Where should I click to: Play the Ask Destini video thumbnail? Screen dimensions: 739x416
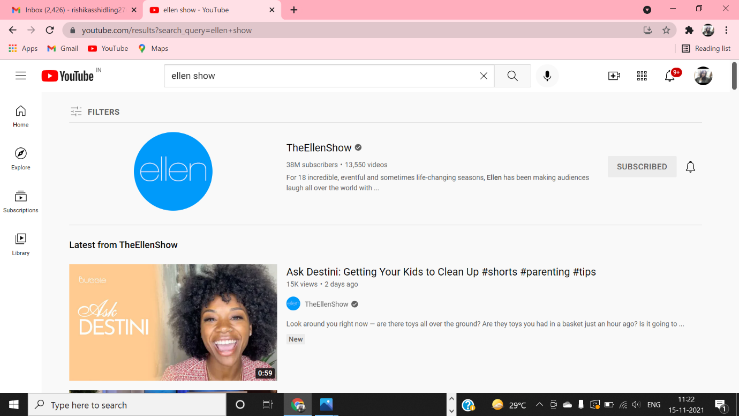[x=173, y=322]
